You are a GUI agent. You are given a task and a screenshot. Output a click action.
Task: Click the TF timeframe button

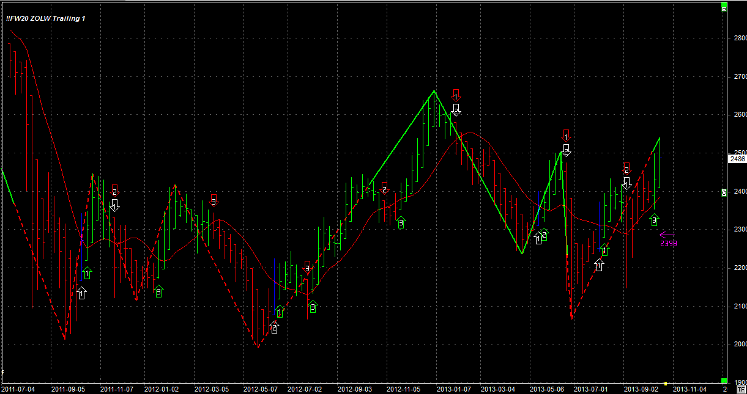742,389
